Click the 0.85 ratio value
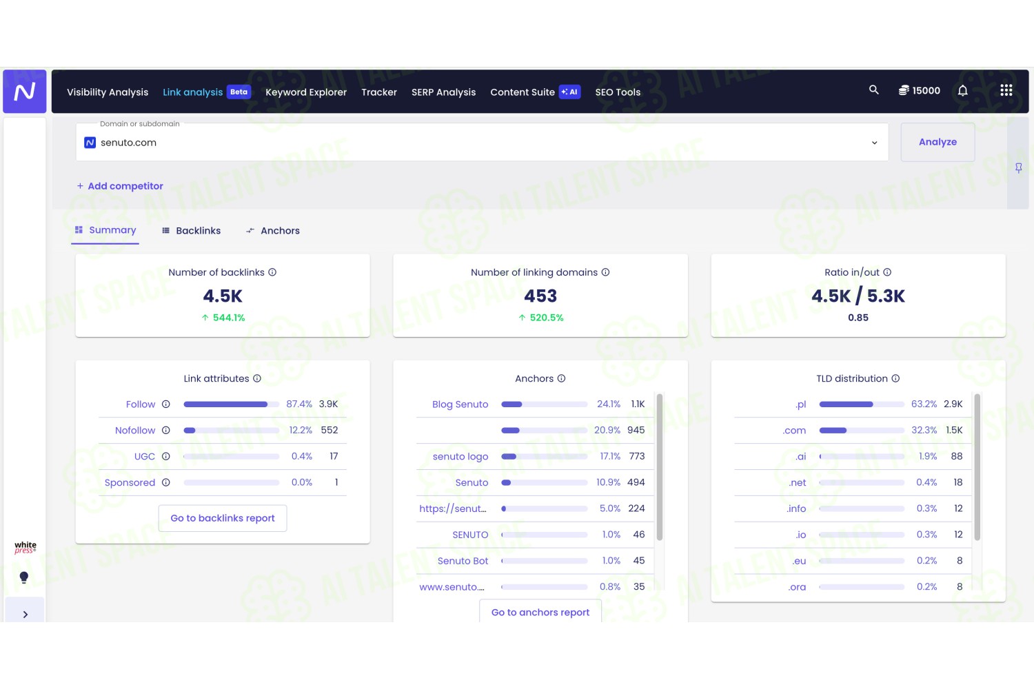Screen dimensions: 1034x689 click(x=858, y=318)
